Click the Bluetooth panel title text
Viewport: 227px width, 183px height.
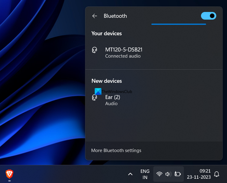click(115, 16)
